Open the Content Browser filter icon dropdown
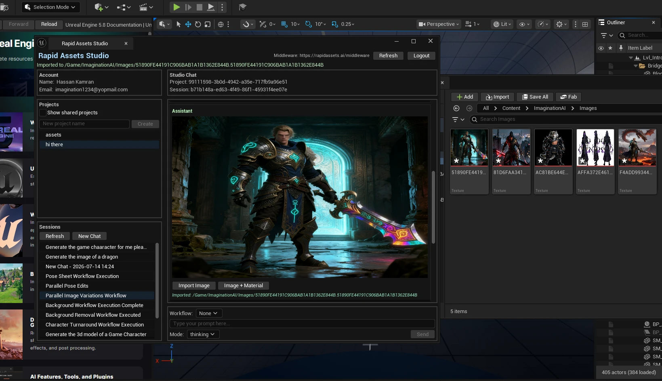The height and width of the screenshot is (381, 662). [x=458, y=120]
